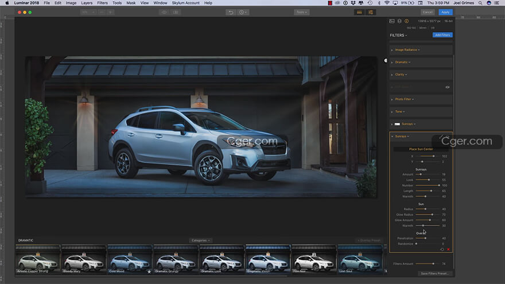Click the Dropbox icon in the menu bar
The height and width of the screenshot is (284, 505).
(x=353, y=3)
